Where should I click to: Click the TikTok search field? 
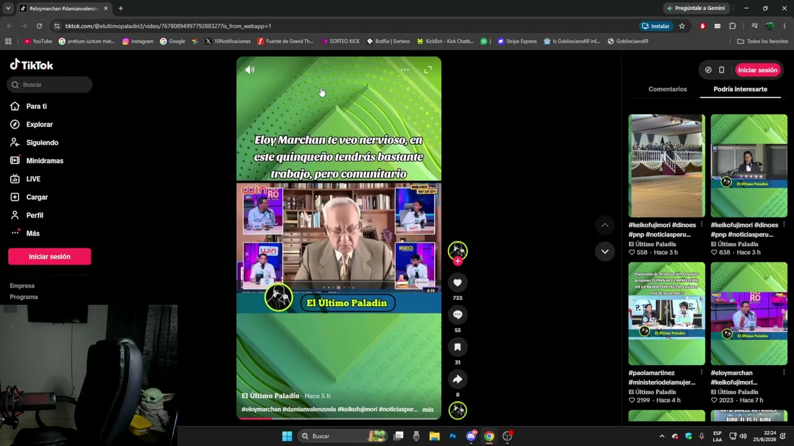click(x=50, y=84)
